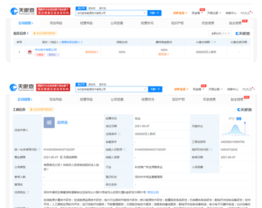Select 查老板 search mode on 股东信息 page
262x208 pixels.
tap(92, 8)
